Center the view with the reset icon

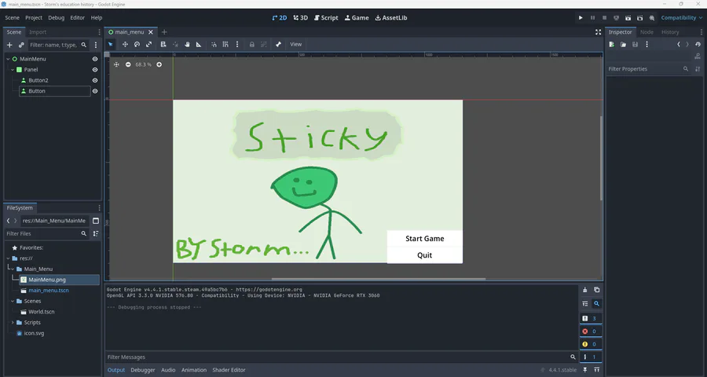(x=116, y=64)
